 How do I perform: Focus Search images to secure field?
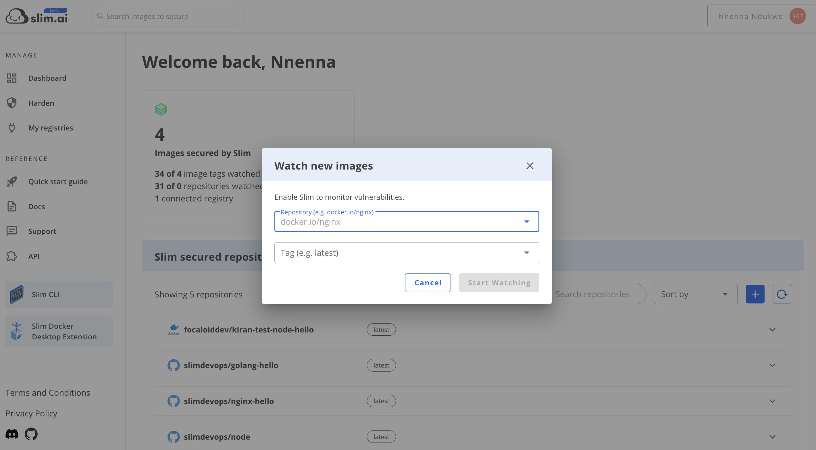coord(168,16)
